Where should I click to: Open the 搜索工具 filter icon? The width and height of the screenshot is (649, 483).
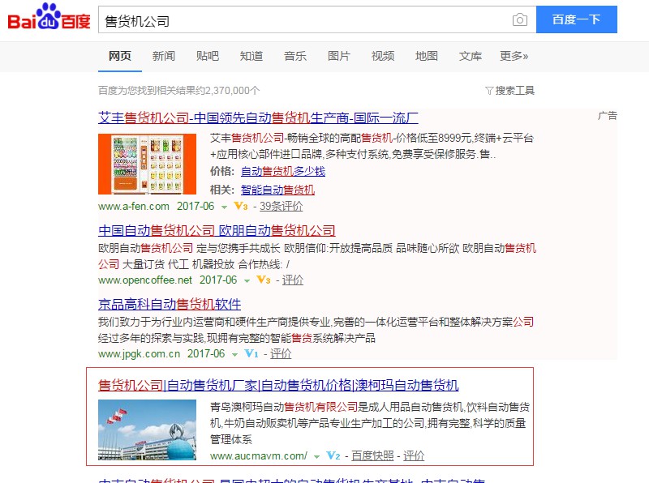pyautogui.click(x=489, y=91)
